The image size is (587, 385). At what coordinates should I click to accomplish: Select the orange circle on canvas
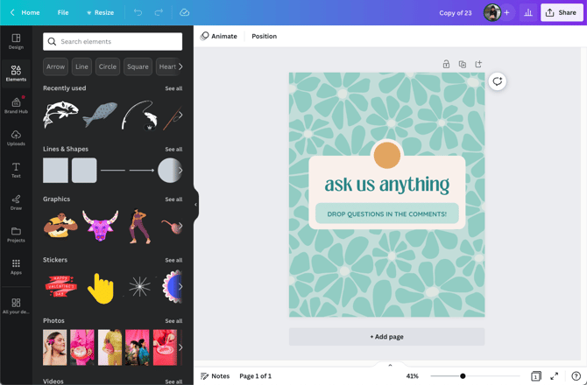pyautogui.click(x=387, y=155)
